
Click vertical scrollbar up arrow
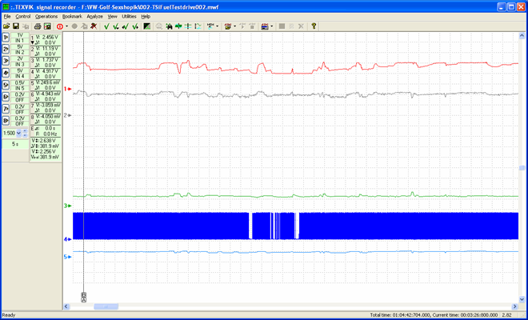point(522,36)
